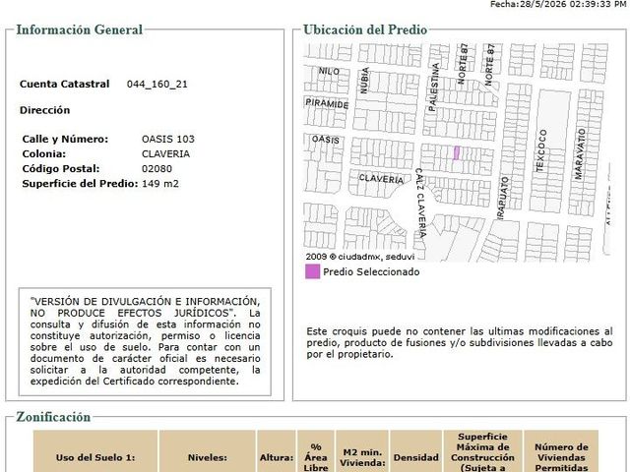The width and height of the screenshot is (630, 472).
Task: Click the CALZ CLAVERIA street label on map
Action: pyautogui.click(x=419, y=203)
